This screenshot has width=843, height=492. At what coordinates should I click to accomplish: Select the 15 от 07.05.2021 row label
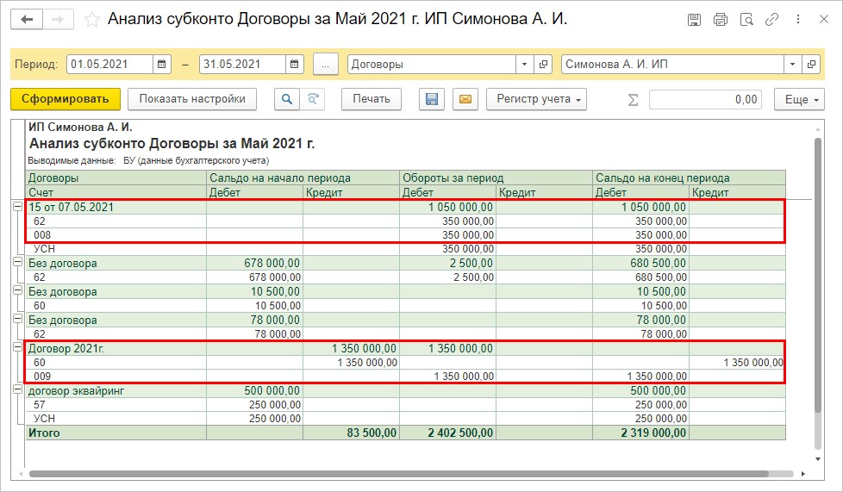click(x=71, y=207)
